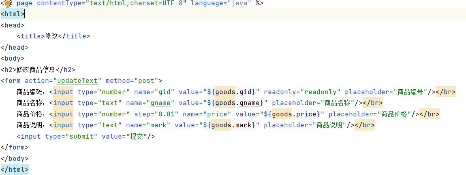This screenshot has height=175, width=466.
Task: Click the title text 修改
Action: coord(51,36)
